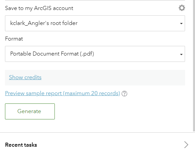
Task: Open the Portable Document Format (.pdf) dropdown
Action: 95,54
